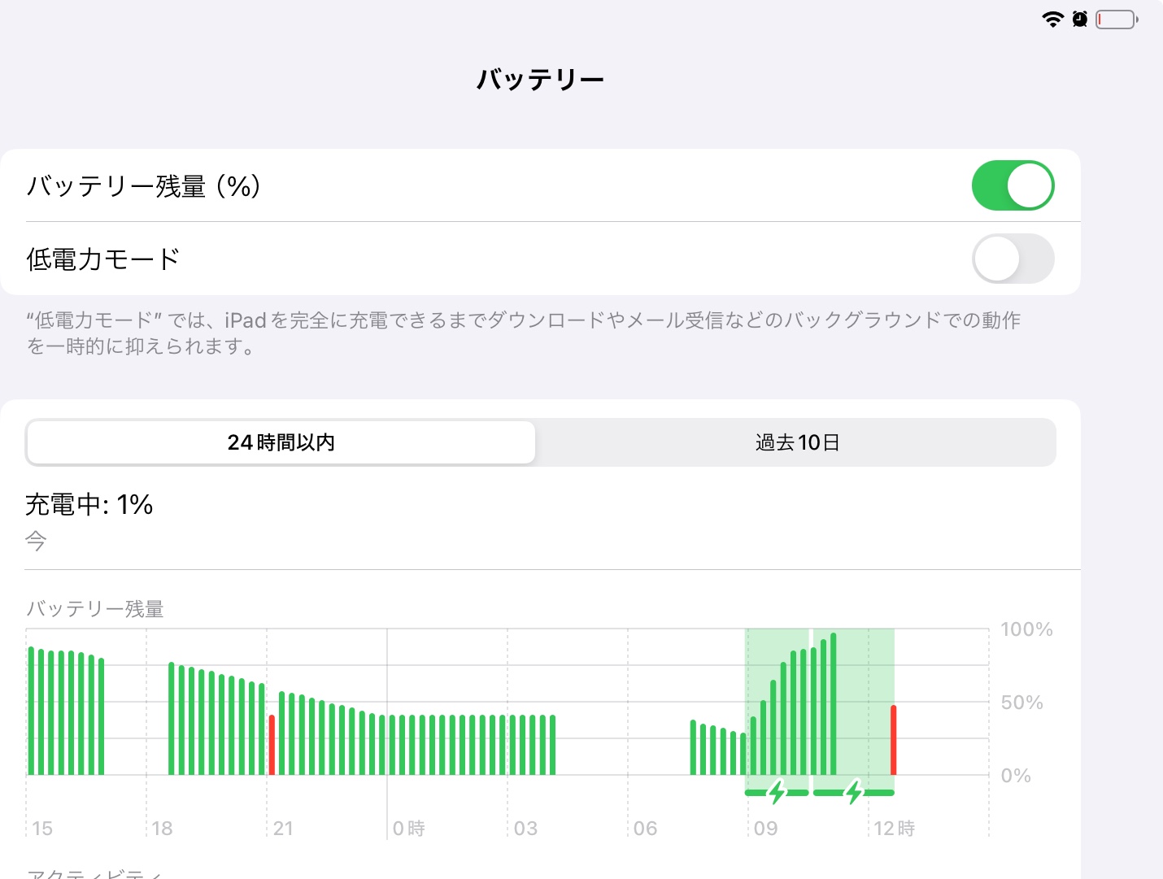This screenshot has height=879, width=1163.
Task: Tap the charging bolt icon nearest 09
Action: [778, 792]
